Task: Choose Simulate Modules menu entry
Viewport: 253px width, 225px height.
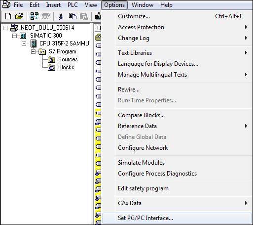Action: click(177, 163)
